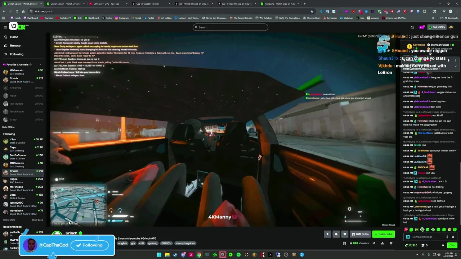
Task: Open chat settings gear icon
Action: point(443,245)
